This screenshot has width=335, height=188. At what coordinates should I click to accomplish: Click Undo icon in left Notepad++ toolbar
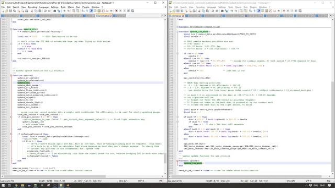click(46, 10)
